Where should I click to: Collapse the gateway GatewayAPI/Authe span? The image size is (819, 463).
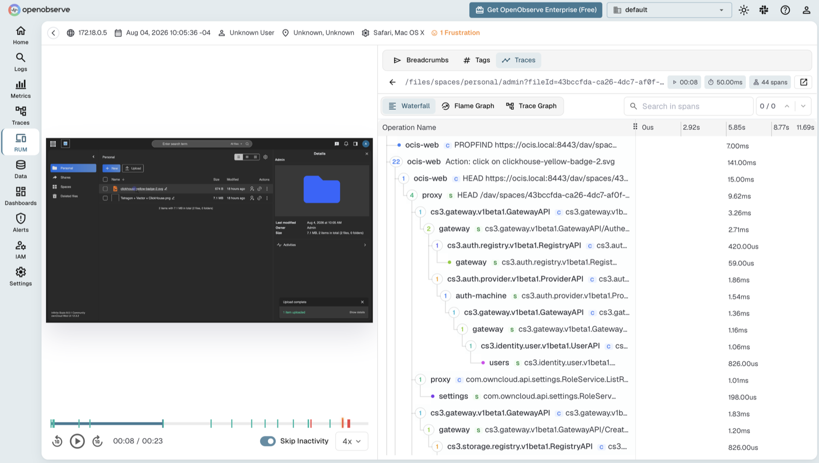tap(428, 229)
